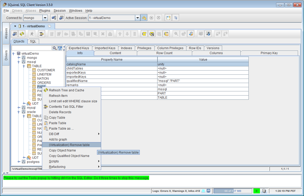The width and height of the screenshot is (304, 196).
Task: Click the session properties icon in toolbar
Action: click(x=15, y=34)
